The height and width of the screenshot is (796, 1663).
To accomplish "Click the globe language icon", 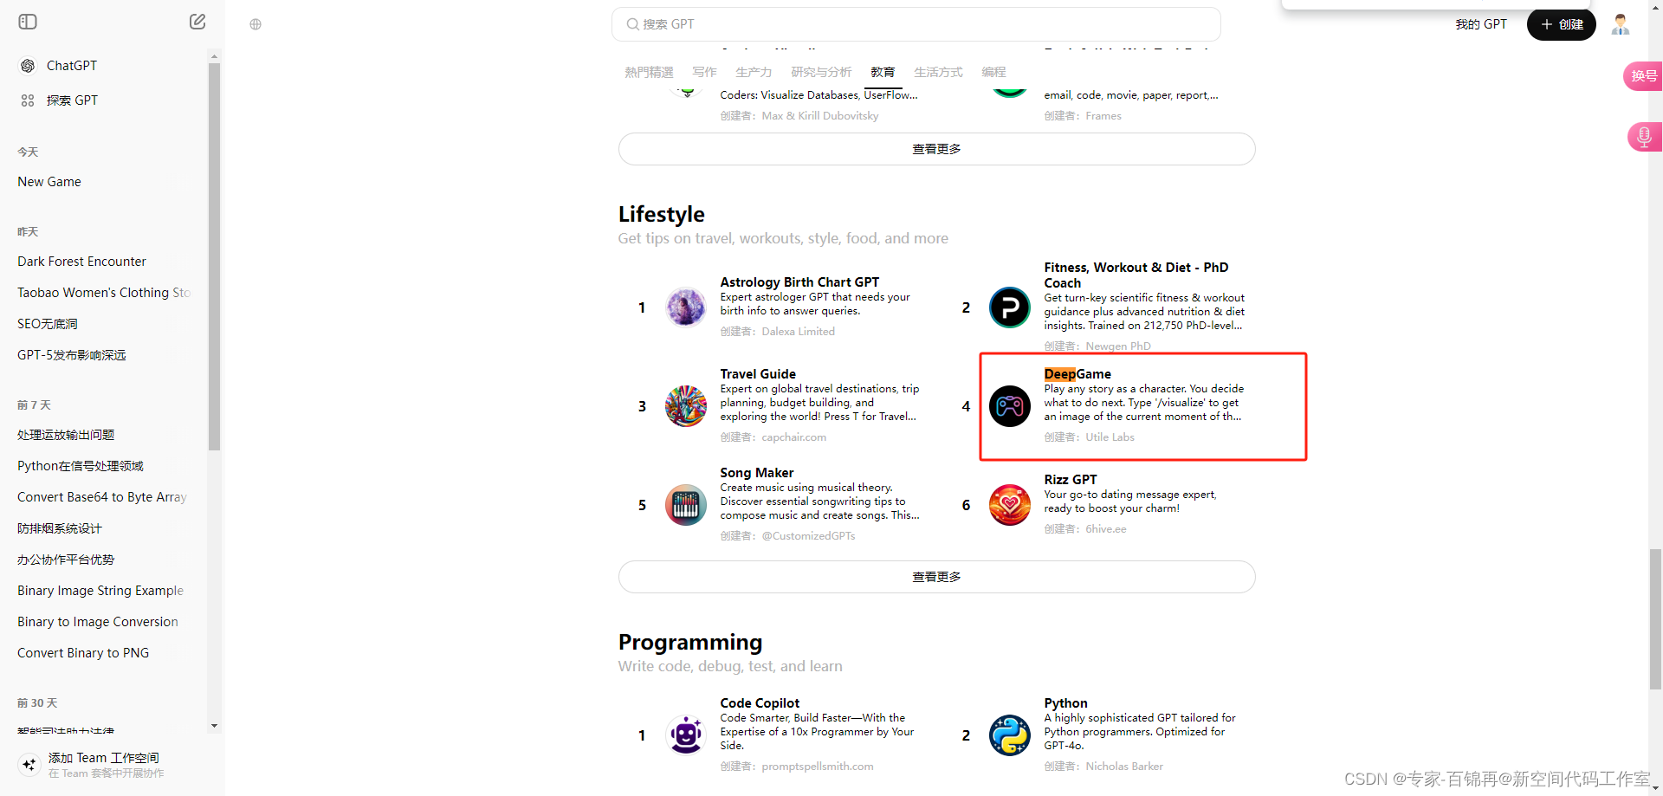I will [x=256, y=24].
